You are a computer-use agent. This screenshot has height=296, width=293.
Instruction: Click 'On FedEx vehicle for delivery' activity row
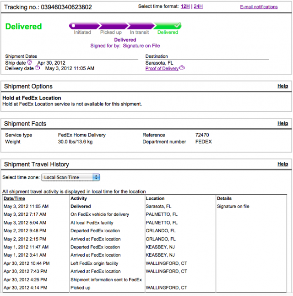(x=100, y=214)
